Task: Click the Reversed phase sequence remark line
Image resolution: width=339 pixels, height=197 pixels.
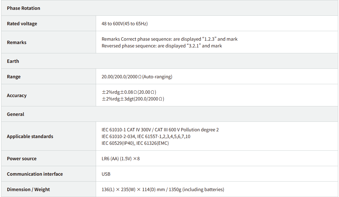Action: (161, 46)
